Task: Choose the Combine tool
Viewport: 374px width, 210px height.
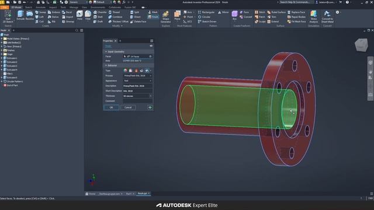Action: click(115, 17)
